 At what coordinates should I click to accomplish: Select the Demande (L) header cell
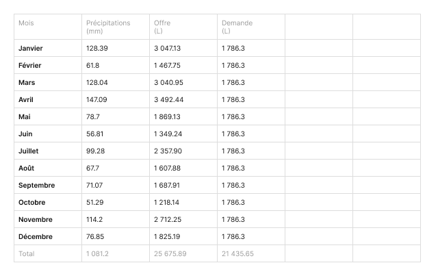point(237,27)
